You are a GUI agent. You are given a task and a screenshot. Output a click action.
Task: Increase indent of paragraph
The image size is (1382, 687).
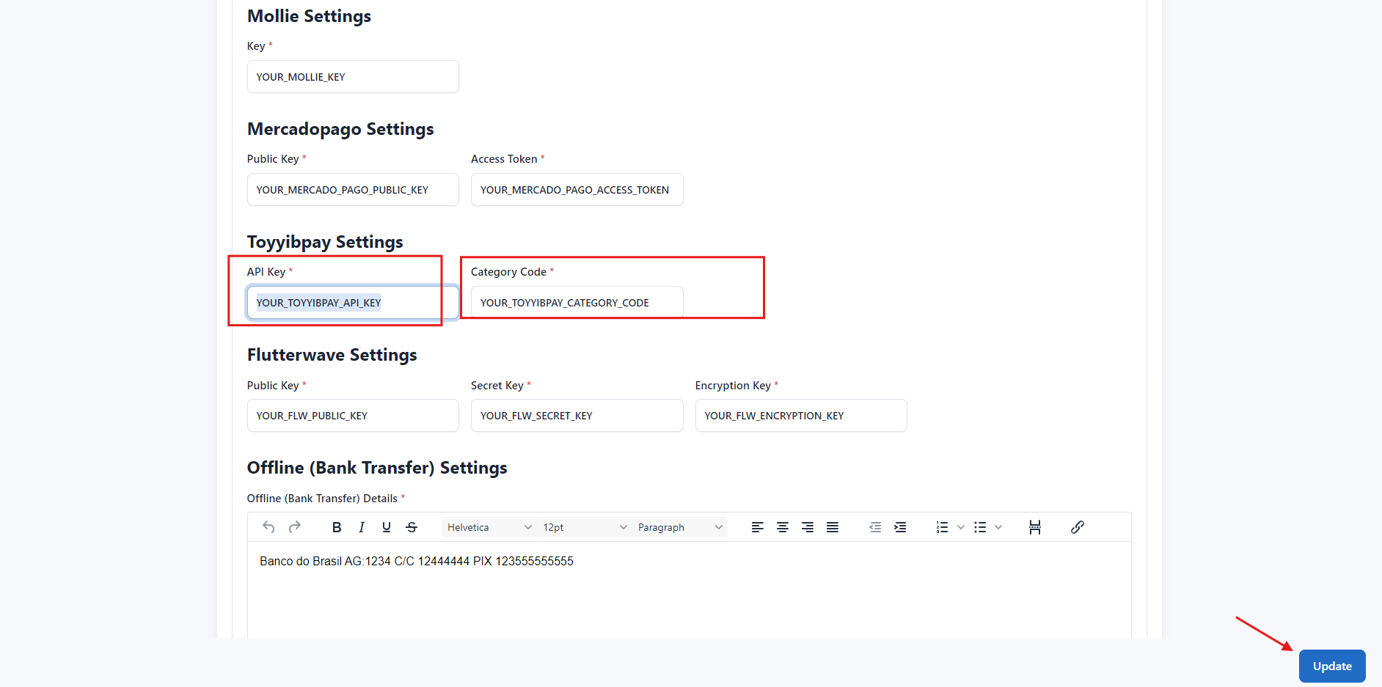[900, 527]
